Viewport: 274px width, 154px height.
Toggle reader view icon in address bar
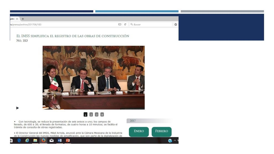point(120,24)
